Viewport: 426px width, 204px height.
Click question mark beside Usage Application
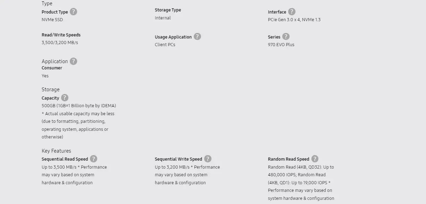pos(197,37)
